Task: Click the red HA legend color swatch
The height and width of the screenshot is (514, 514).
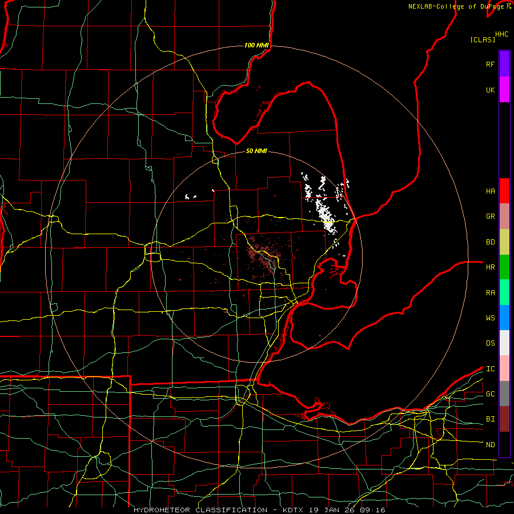Action: 504,191
